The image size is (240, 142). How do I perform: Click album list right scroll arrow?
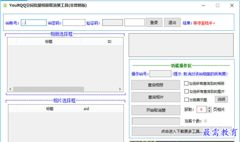tap(120, 89)
